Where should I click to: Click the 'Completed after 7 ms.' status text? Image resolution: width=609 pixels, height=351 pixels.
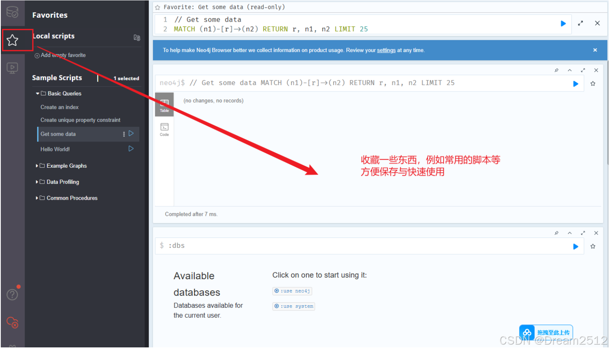(x=191, y=214)
